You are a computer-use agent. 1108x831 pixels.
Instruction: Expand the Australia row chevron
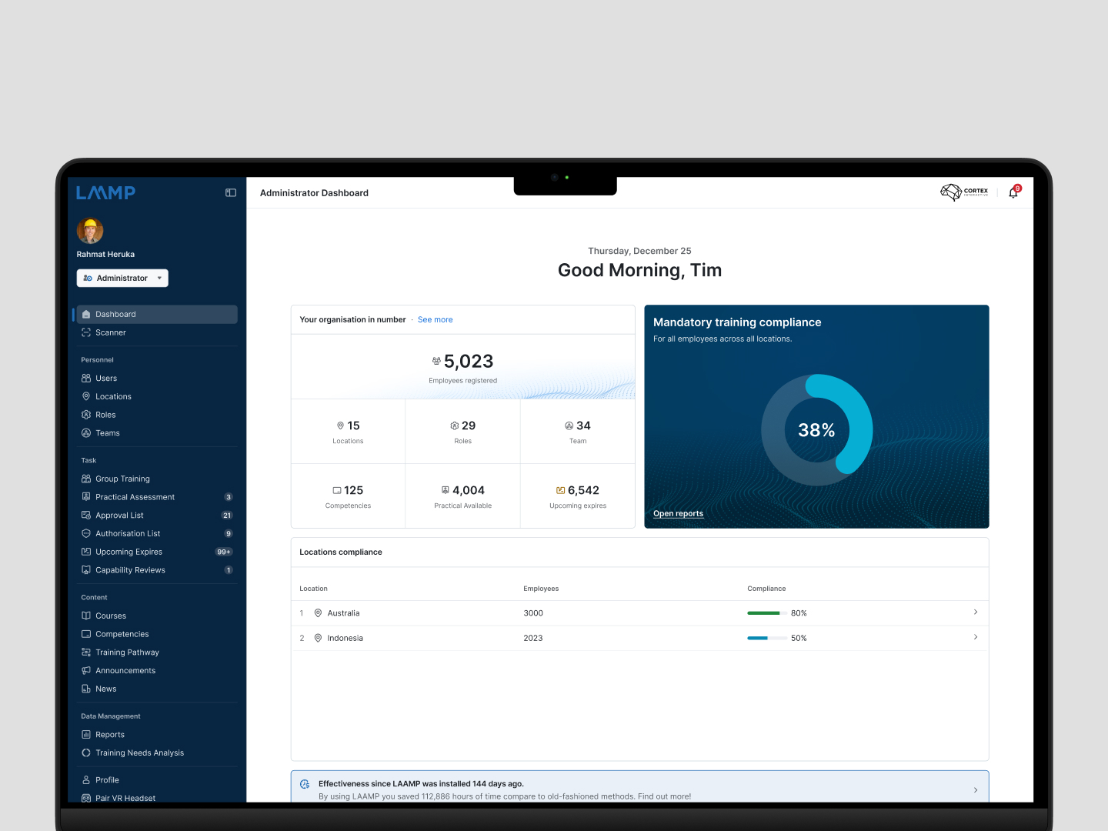tap(975, 612)
